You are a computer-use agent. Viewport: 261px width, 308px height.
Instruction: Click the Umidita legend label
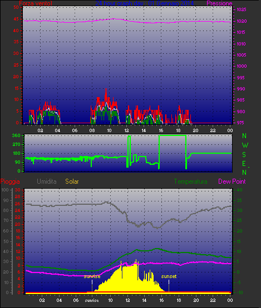pyautogui.click(x=47, y=181)
